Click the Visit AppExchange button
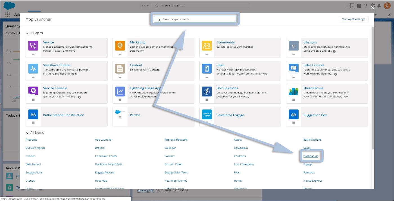The height and width of the screenshot is (201, 394). pos(353,19)
